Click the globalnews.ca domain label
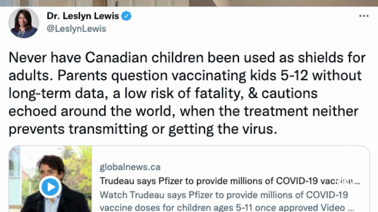 pos(130,167)
